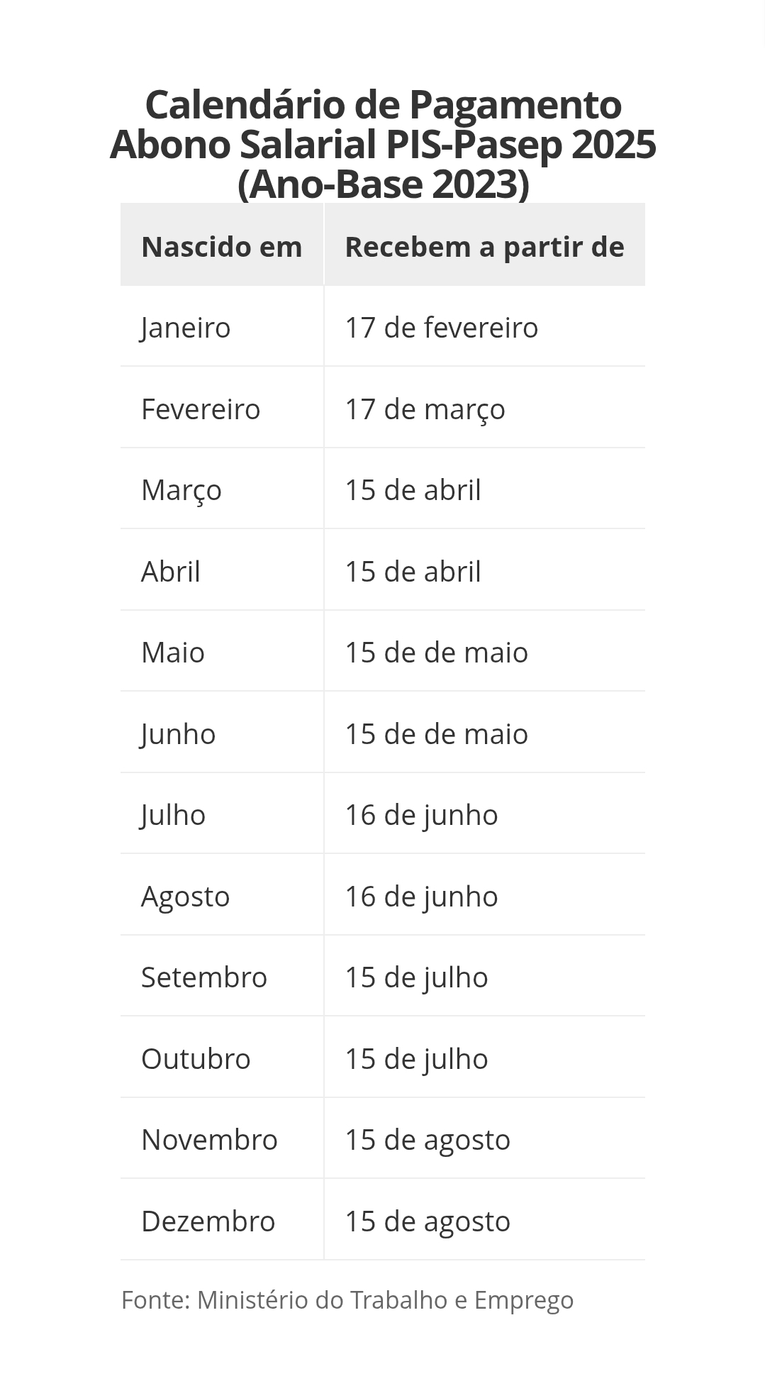Viewport: 765px width, 1386px height.
Task: Select the 'Março' cell in first column
Action: [182, 490]
